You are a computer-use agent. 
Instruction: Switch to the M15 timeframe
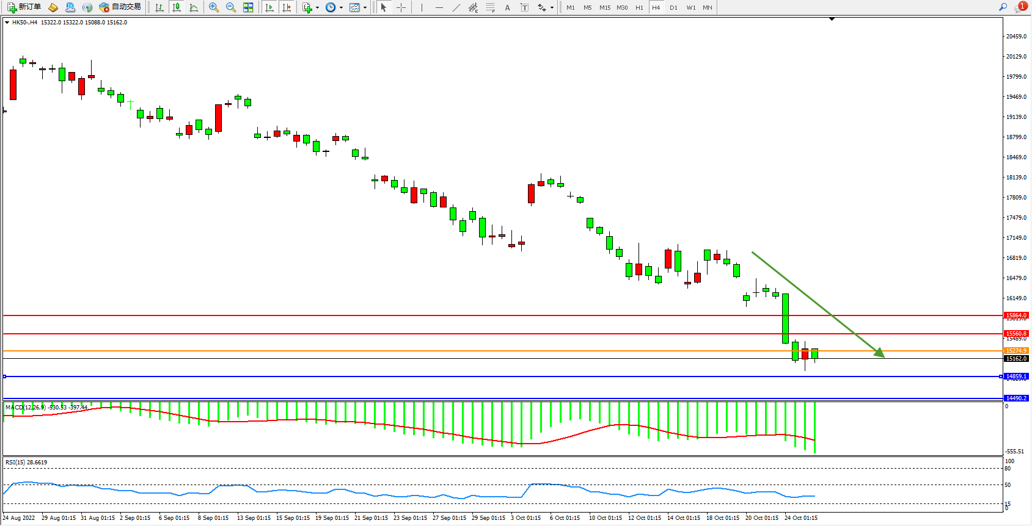point(604,7)
